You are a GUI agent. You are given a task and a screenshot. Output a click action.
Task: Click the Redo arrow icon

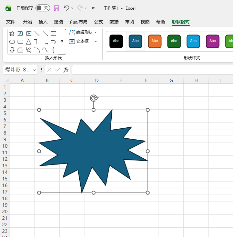[x=80, y=8]
